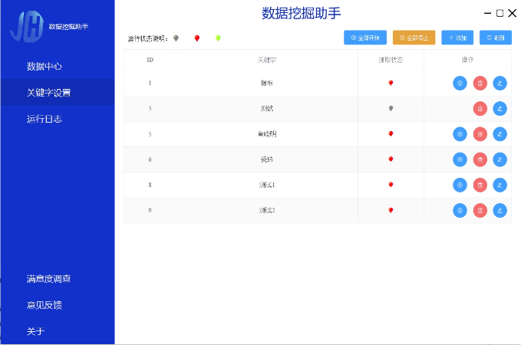The height and width of the screenshot is (345, 521).
Task: Click the 全部开始 button
Action: [x=365, y=38]
